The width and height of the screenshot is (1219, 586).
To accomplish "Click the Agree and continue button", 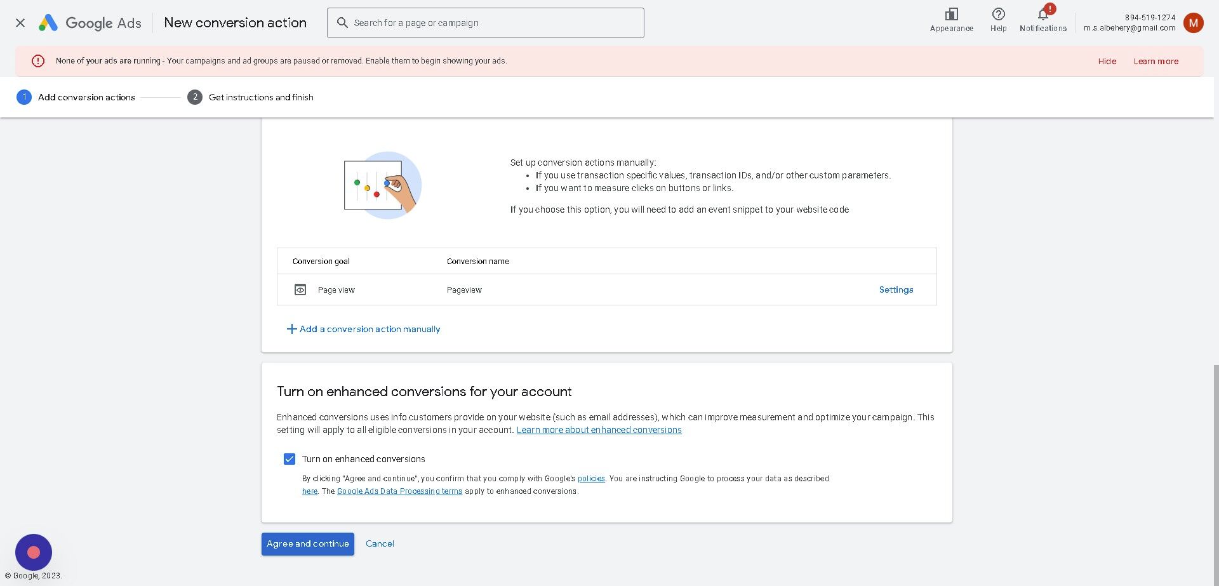I will [x=308, y=544].
